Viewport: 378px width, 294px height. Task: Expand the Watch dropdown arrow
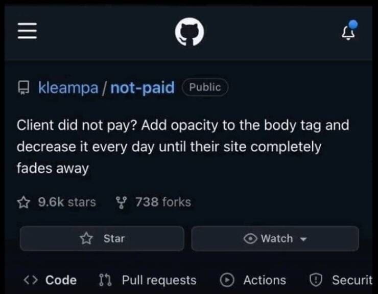pyautogui.click(x=303, y=239)
